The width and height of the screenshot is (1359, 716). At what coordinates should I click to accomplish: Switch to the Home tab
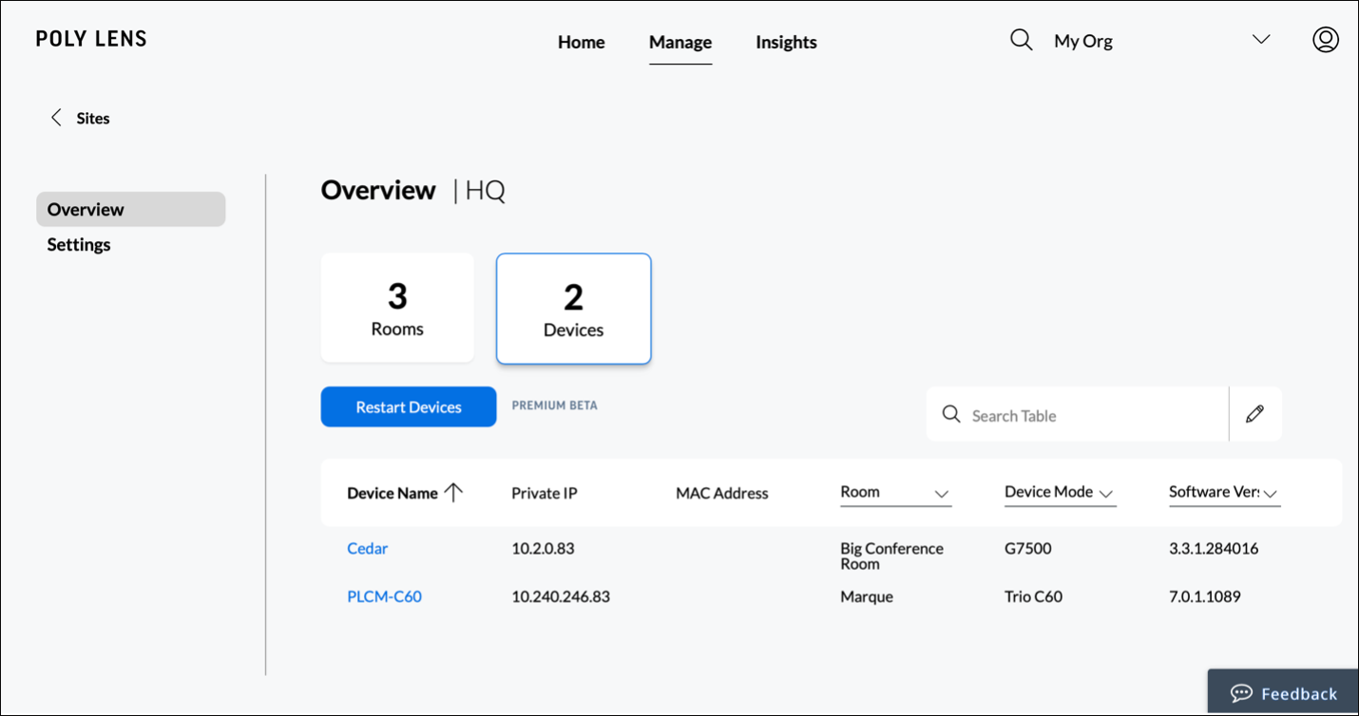point(581,42)
